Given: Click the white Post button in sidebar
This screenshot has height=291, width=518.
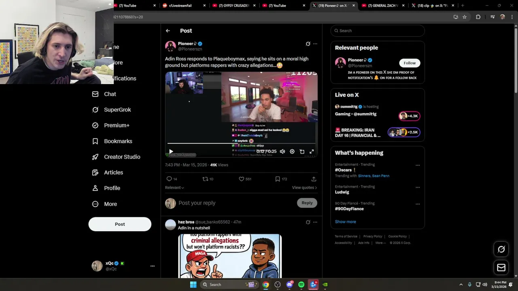Looking at the screenshot, I should pyautogui.click(x=120, y=224).
